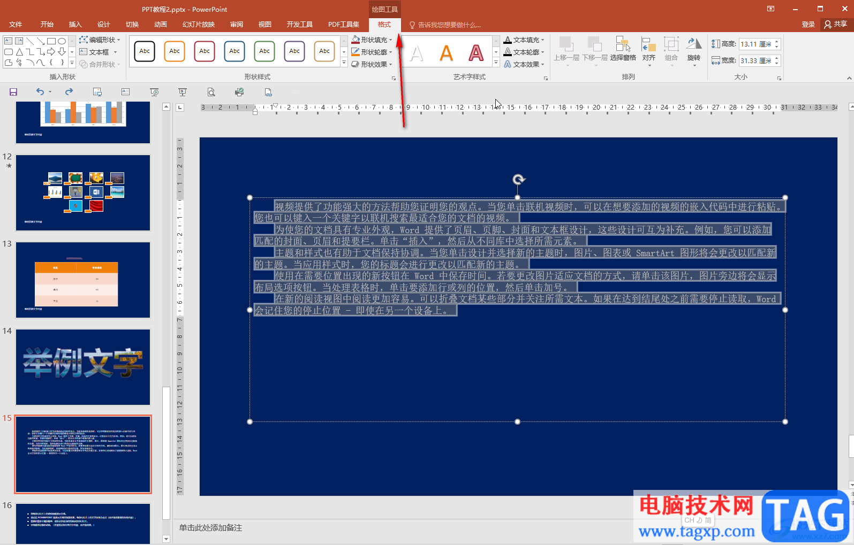Click the ruler corner tab selector icon
The image size is (854, 545).
click(180, 108)
